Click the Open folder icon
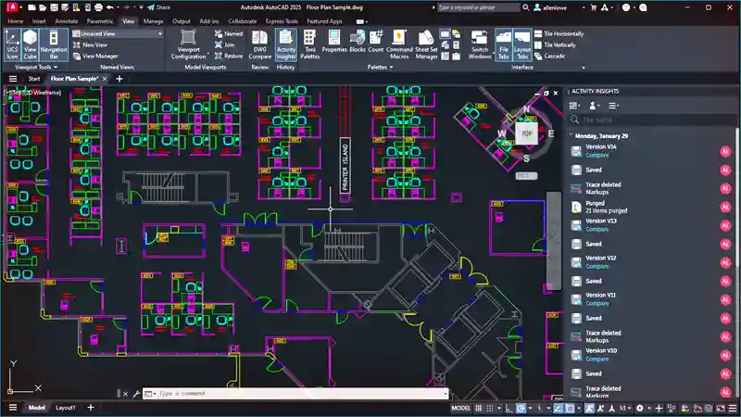 [43, 7]
